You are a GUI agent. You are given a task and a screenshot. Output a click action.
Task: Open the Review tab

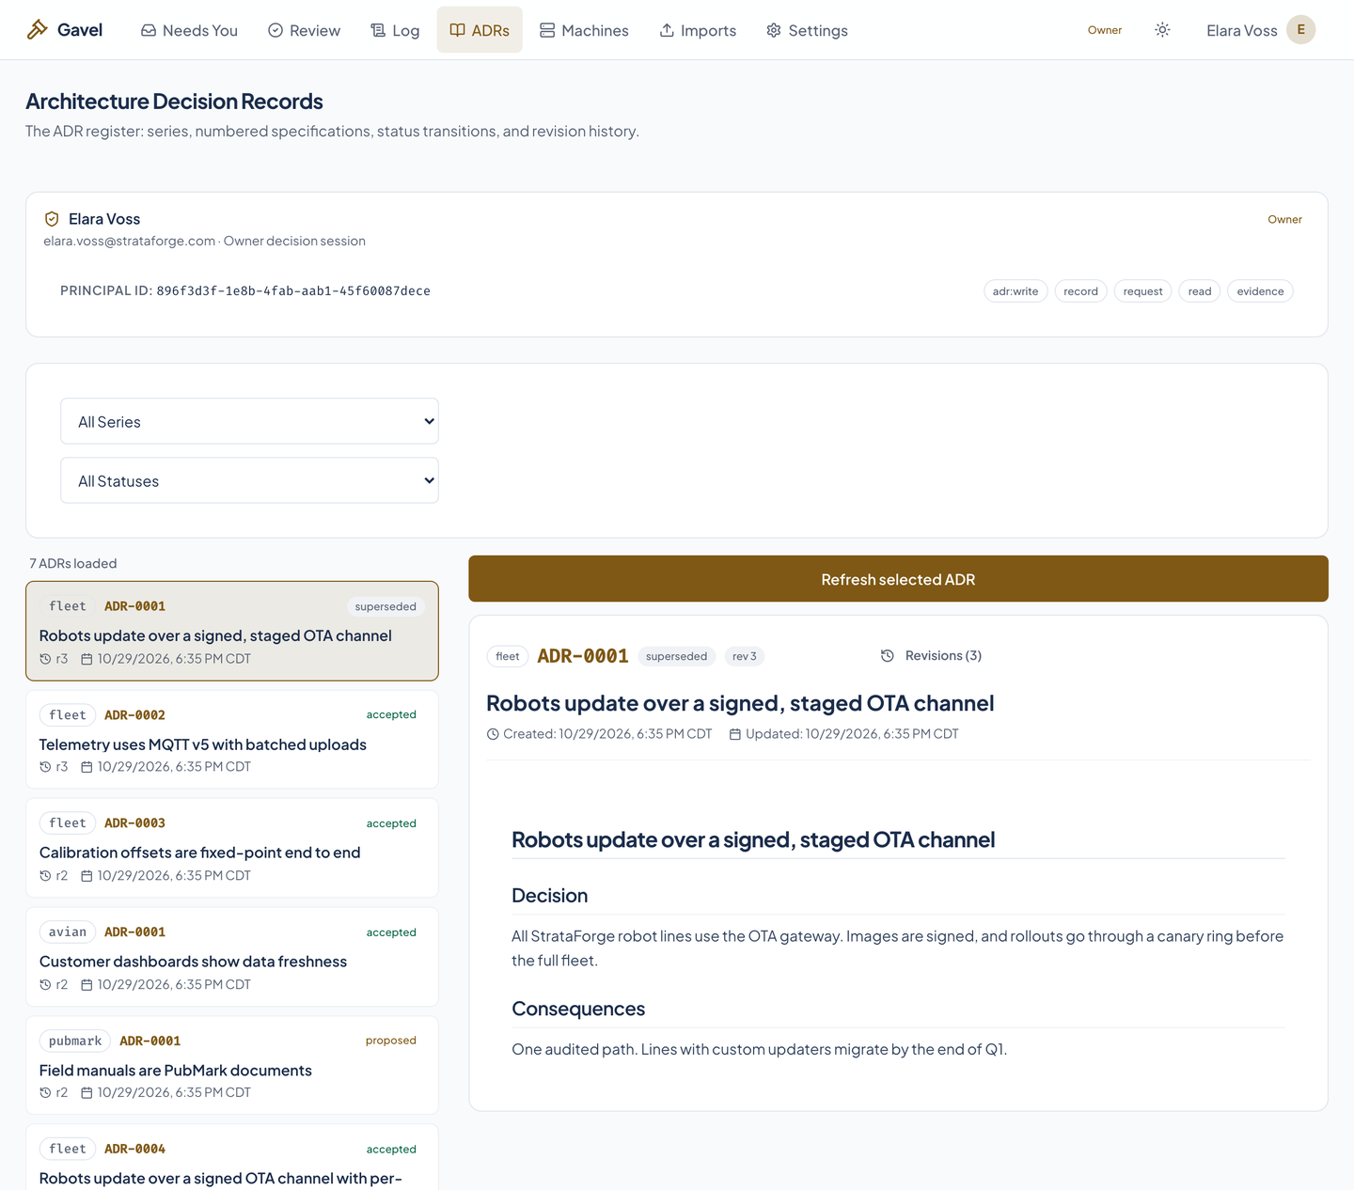pos(304,30)
